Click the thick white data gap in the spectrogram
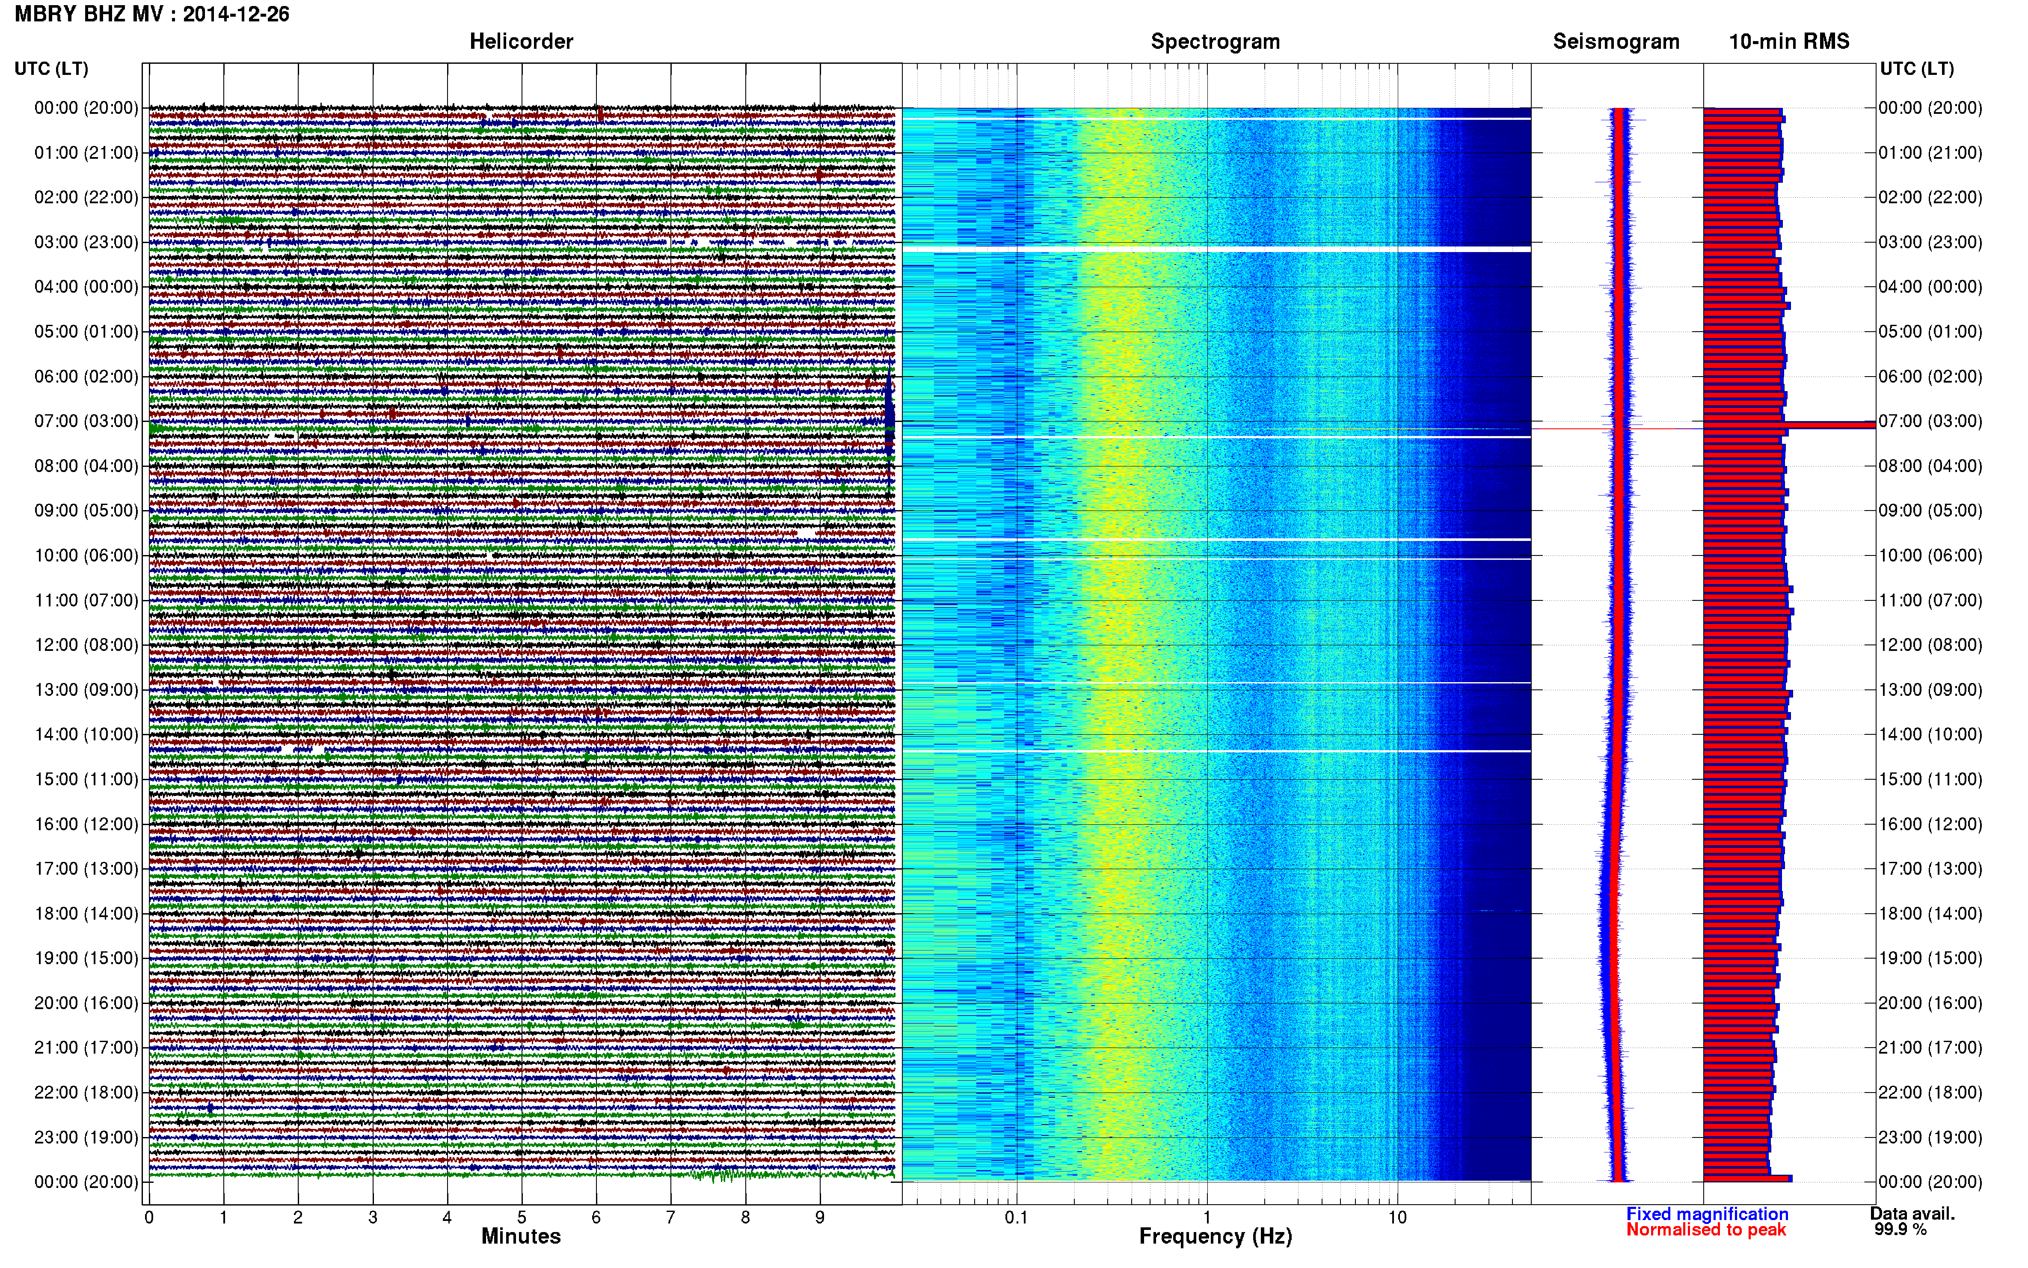2028x1268 pixels. click(1216, 250)
